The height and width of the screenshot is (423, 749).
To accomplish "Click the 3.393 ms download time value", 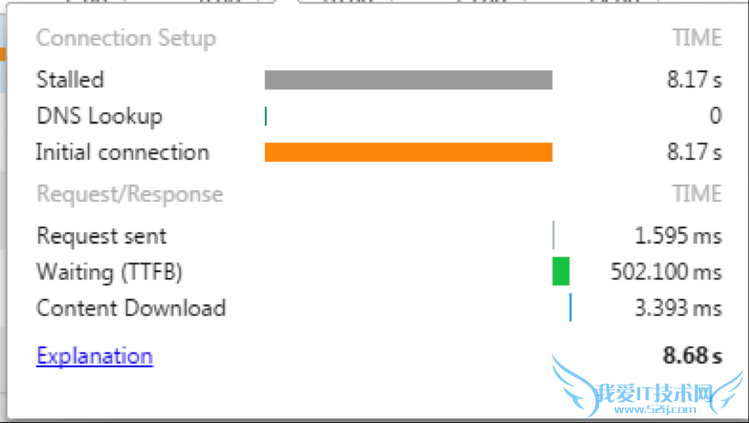I will tap(678, 308).
